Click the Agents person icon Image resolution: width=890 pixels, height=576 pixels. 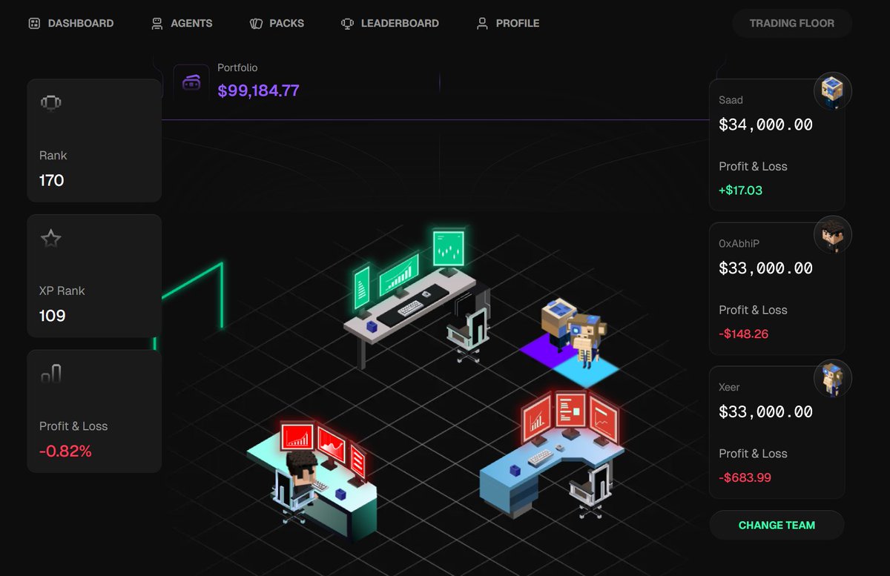pos(156,23)
